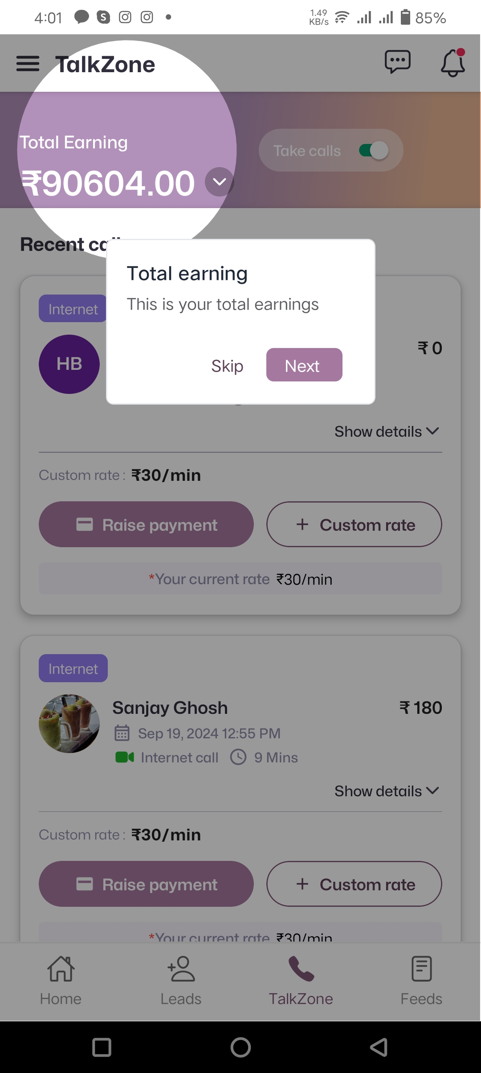Tap the Android back navigation button

pyautogui.click(x=379, y=1047)
